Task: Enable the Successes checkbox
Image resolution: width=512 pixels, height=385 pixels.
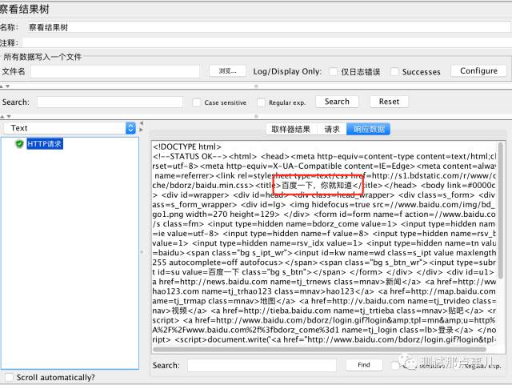Action: [394, 71]
